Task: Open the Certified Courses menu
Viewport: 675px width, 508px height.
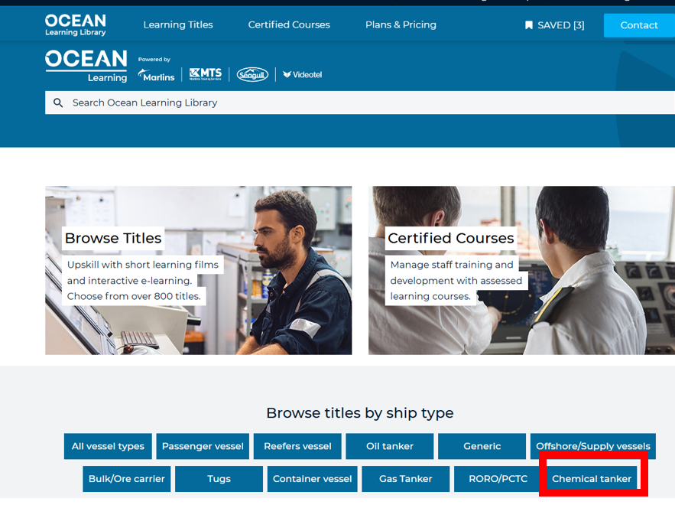Action: click(x=288, y=24)
